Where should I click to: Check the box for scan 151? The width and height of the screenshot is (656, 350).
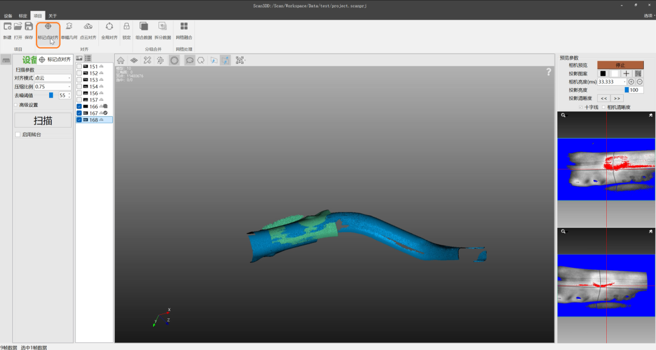79,67
